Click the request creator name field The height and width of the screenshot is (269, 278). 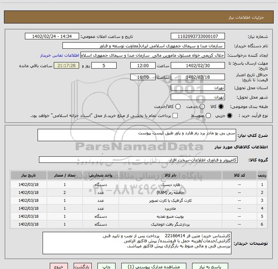[153, 55]
